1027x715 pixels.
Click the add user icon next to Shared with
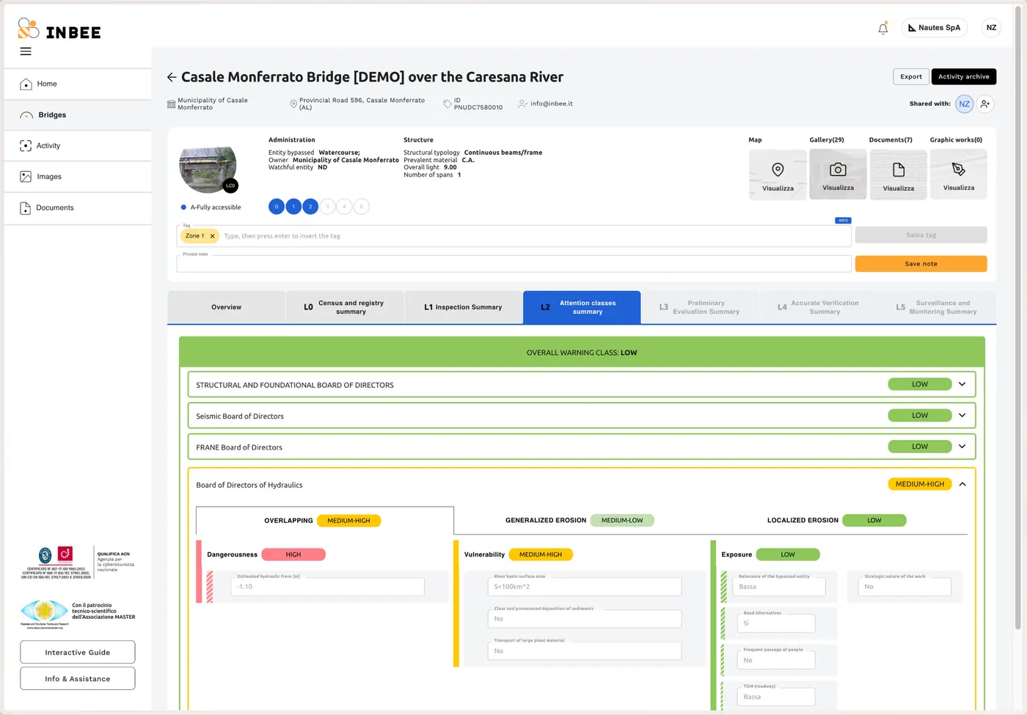[985, 104]
